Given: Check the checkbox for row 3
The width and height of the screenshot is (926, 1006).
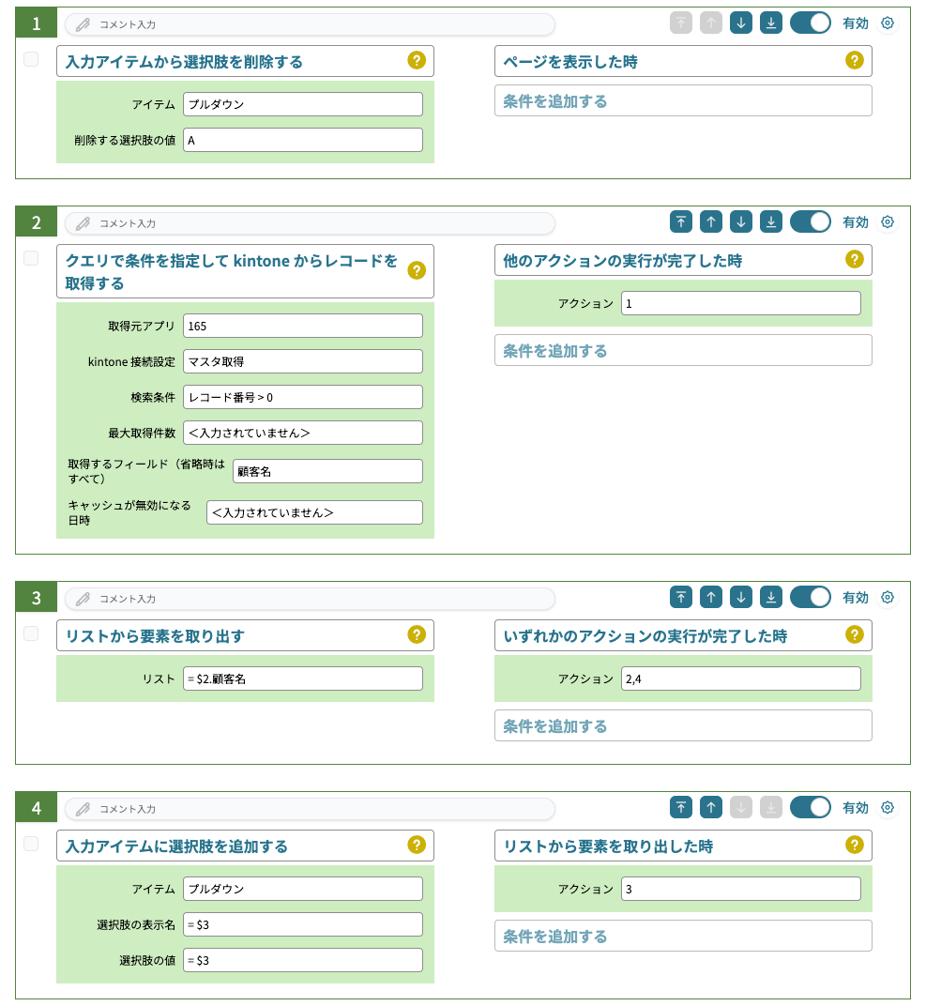Looking at the screenshot, I should click(31, 633).
